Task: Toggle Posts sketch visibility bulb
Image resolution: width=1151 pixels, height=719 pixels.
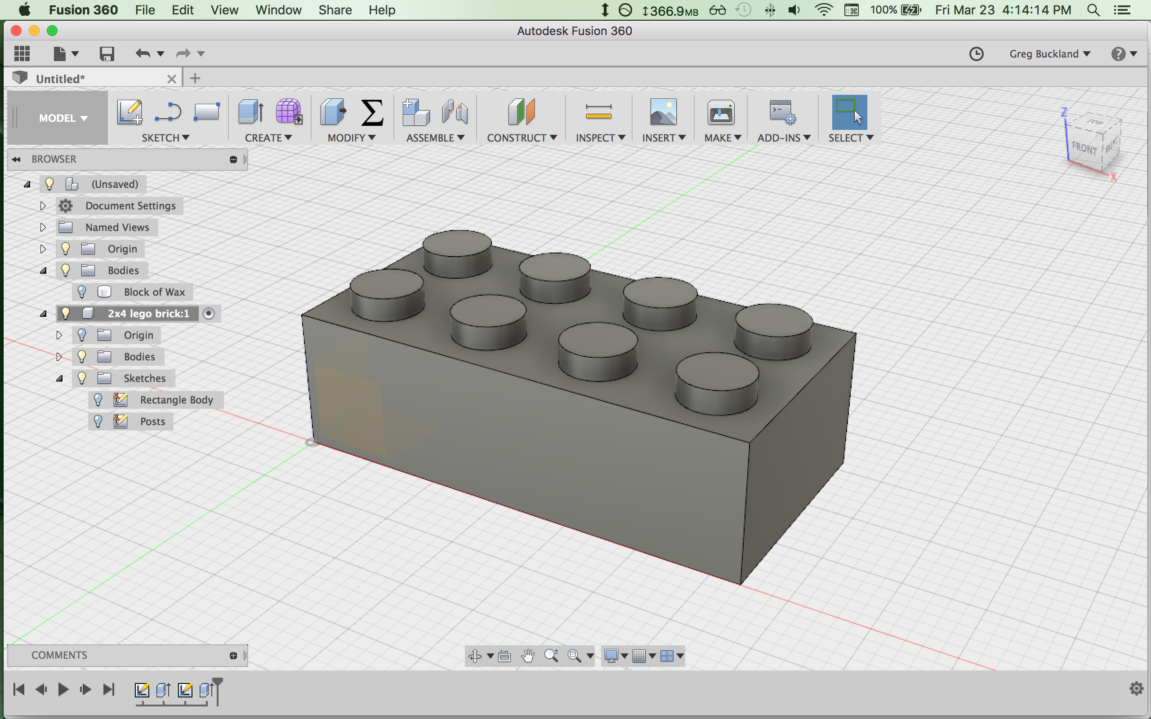Action: point(98,421)
